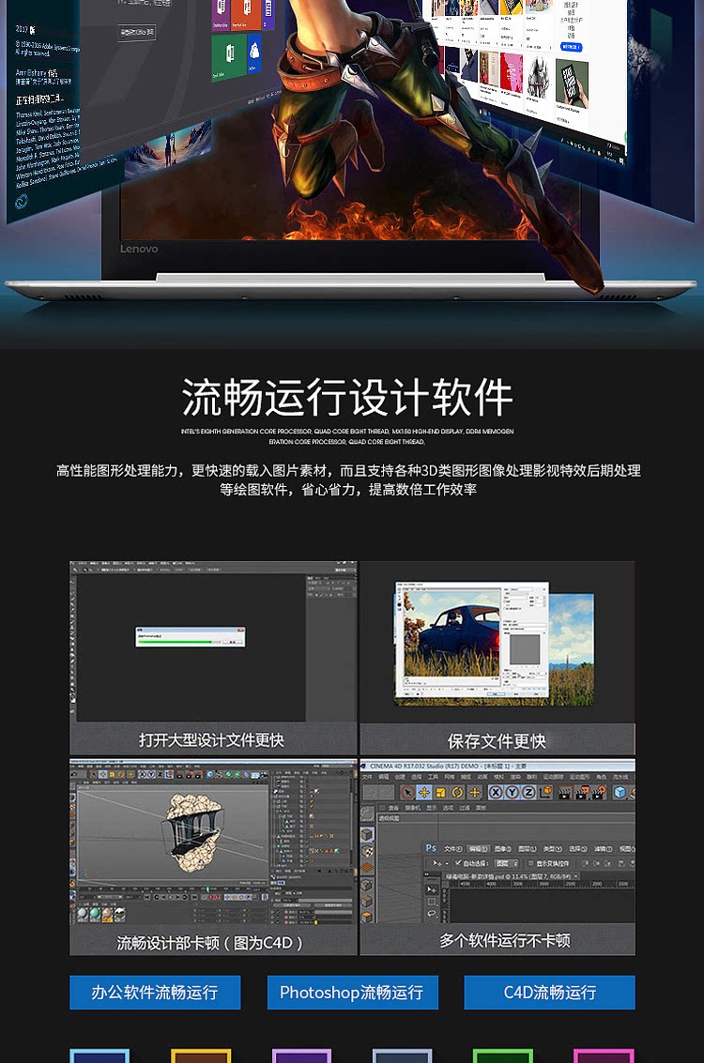The width and height of the screenshot is (704, 1063).
Task: Open Photoshop 选择(S) menu
Action: [578, 849]
